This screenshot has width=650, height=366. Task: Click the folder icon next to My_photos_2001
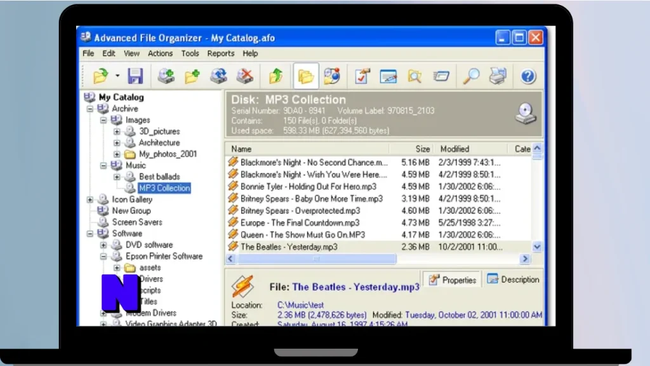[130, 154]
